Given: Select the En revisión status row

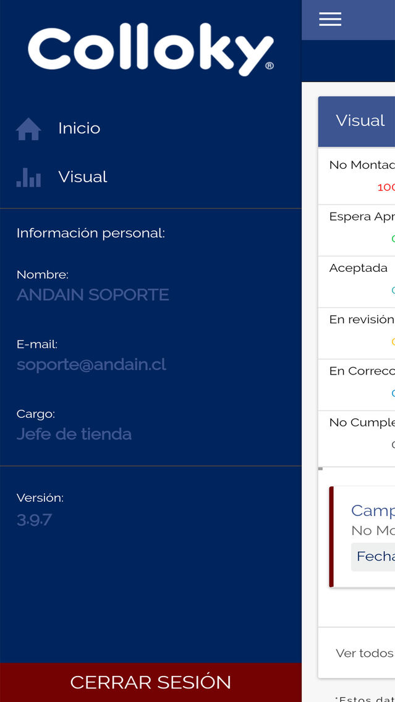Looking at the screenshot, I should (x=357, y=334).
